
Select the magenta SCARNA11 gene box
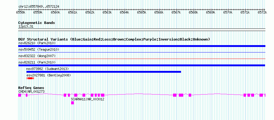coord(73,103)
